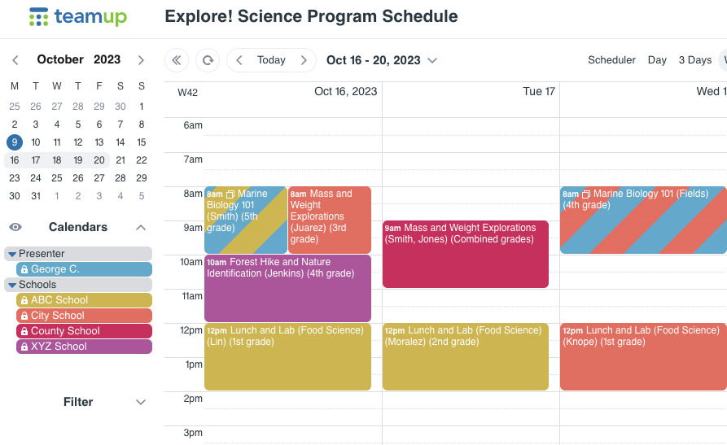Click the Teamup logo
Image resolution: width=727 pixels, height=445 pixels.
pos(77,17)
